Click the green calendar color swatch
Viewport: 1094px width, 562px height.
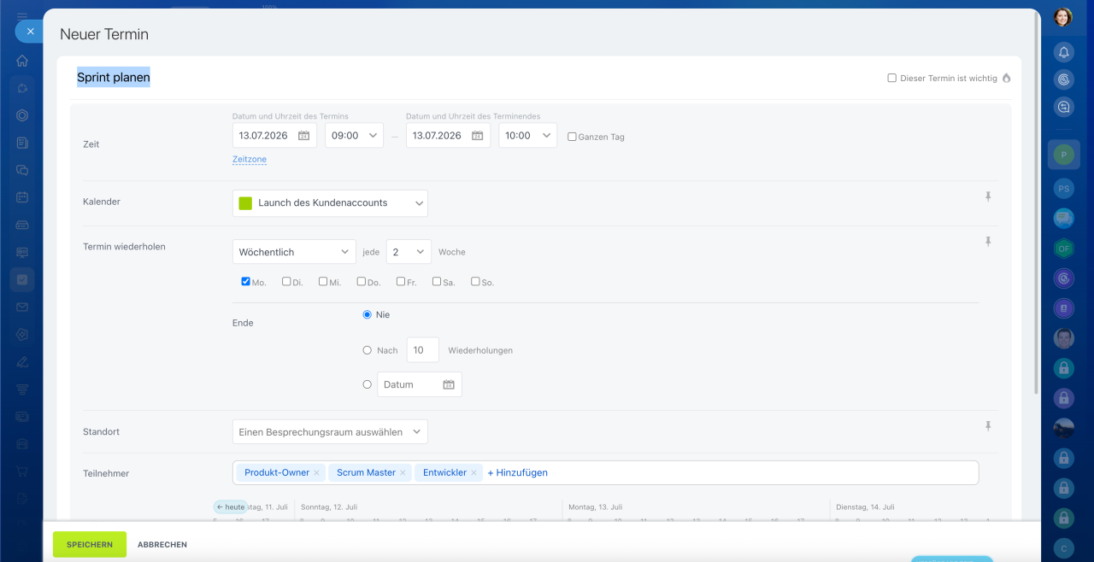245,203
